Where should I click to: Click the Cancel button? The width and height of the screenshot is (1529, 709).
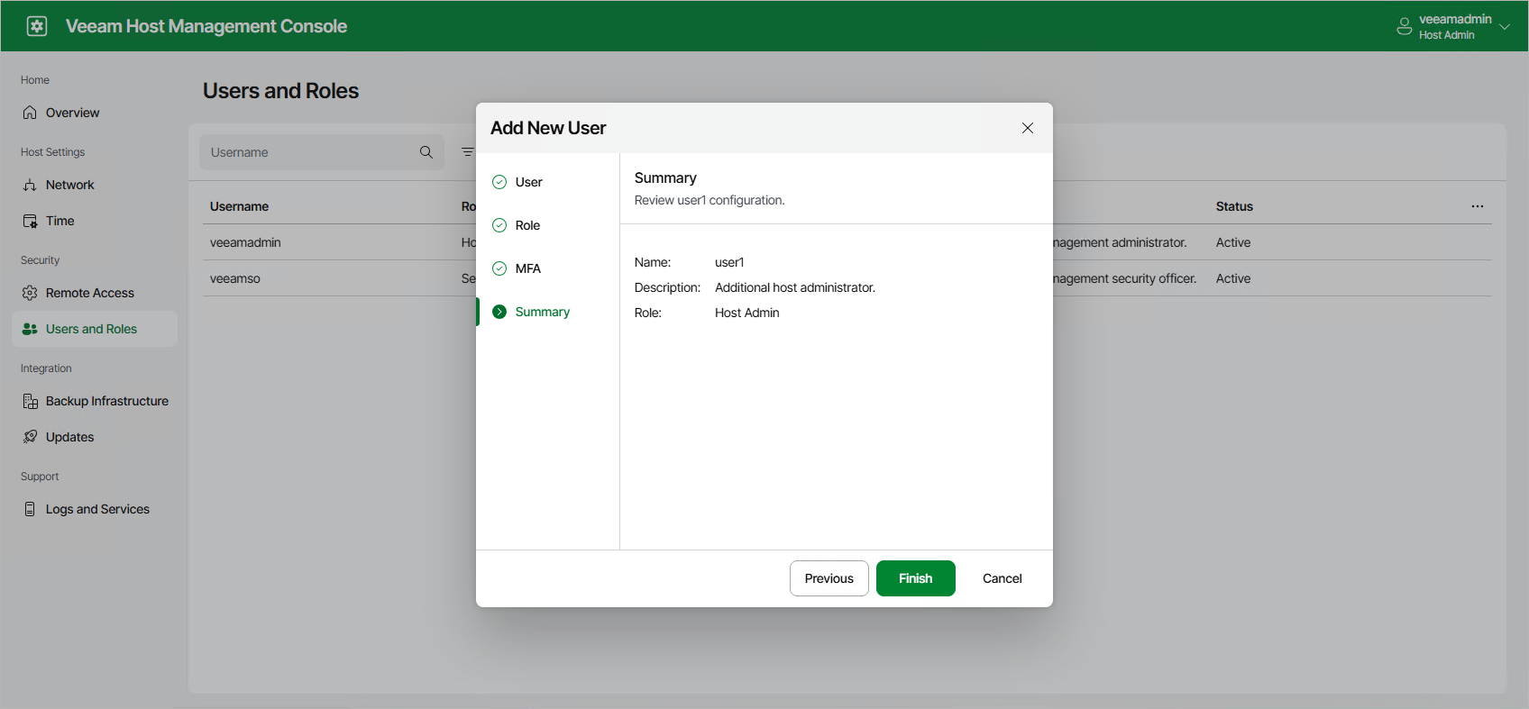(x=1003, y=578)
